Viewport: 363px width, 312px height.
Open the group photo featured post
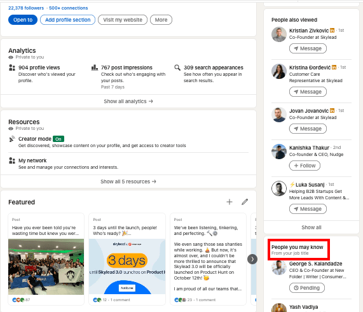tap(46, 267)
